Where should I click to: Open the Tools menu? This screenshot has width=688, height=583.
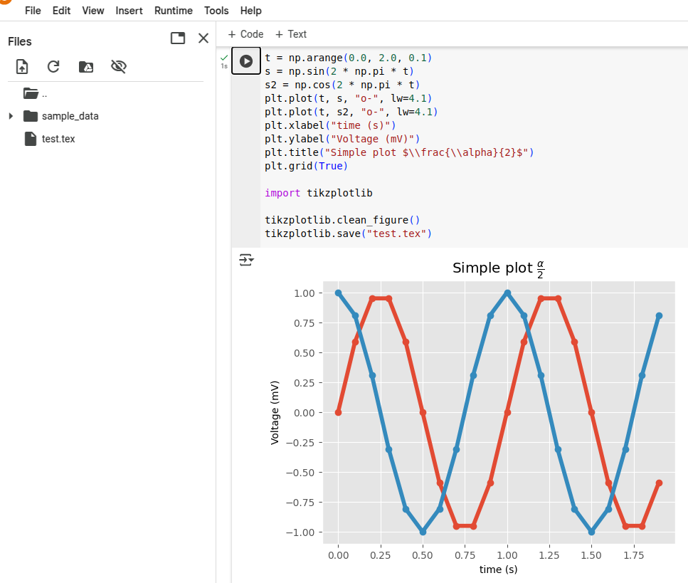pos(216,11)
